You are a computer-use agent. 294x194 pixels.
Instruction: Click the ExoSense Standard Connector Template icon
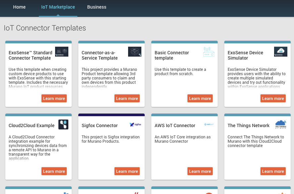(62, 52)
